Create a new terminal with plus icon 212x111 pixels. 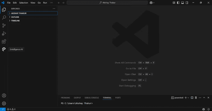(x=186, y=98)
